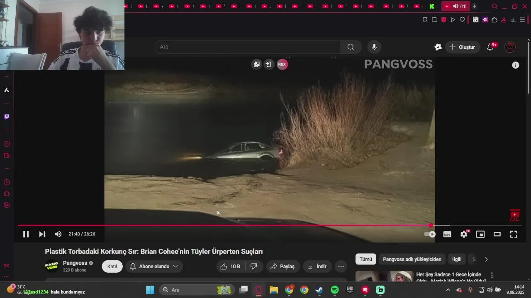
Task: Open the browser extensions cube icon
Action: tap(494, 19)
